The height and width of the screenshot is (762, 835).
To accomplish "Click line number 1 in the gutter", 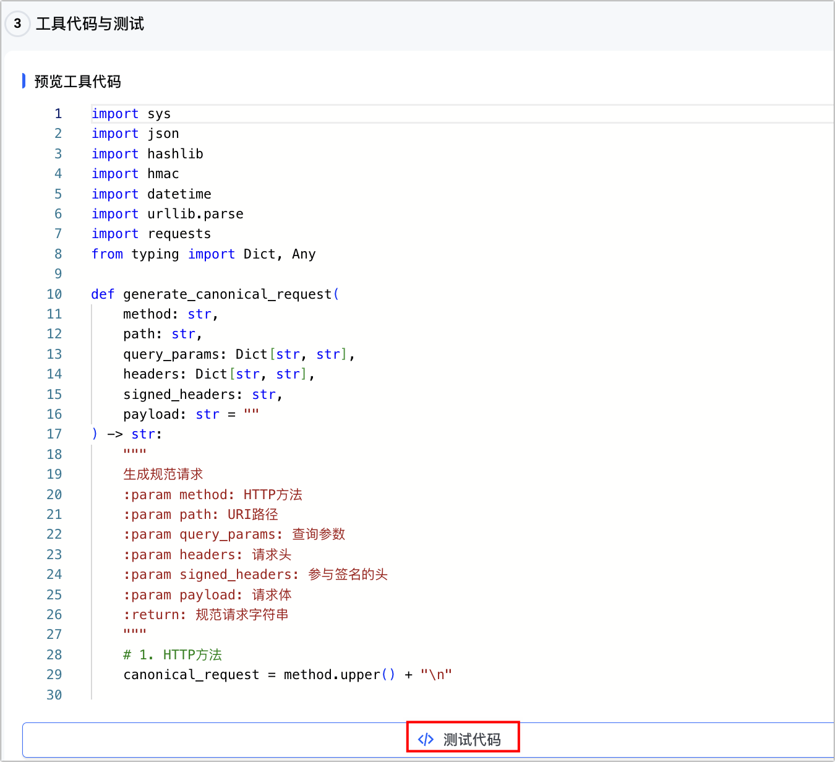I will coord(58,114).
